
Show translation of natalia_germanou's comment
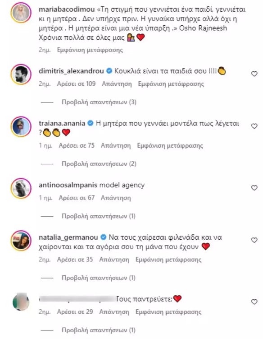pyautogui.click(x=168, y=260)
